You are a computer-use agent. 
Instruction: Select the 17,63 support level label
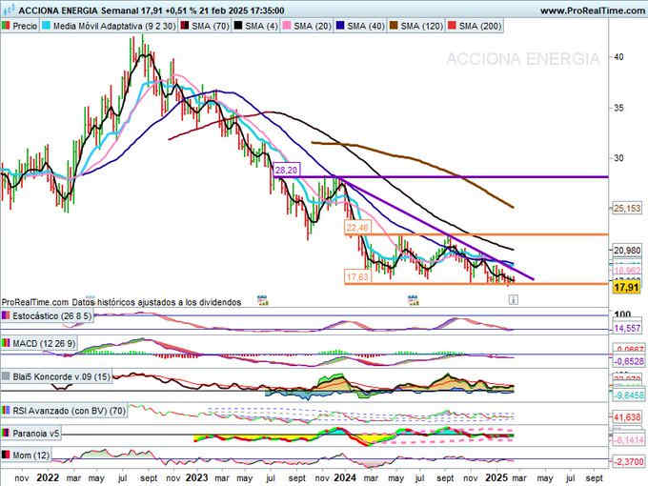pyautogui.click(x=357, y=277)
